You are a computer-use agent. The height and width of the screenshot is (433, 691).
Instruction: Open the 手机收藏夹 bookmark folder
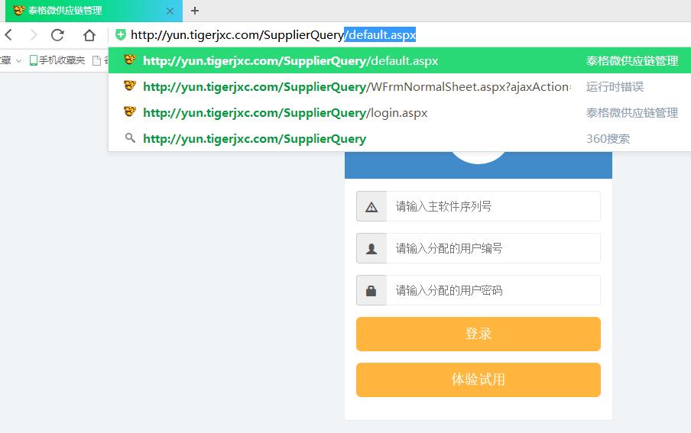58,60
